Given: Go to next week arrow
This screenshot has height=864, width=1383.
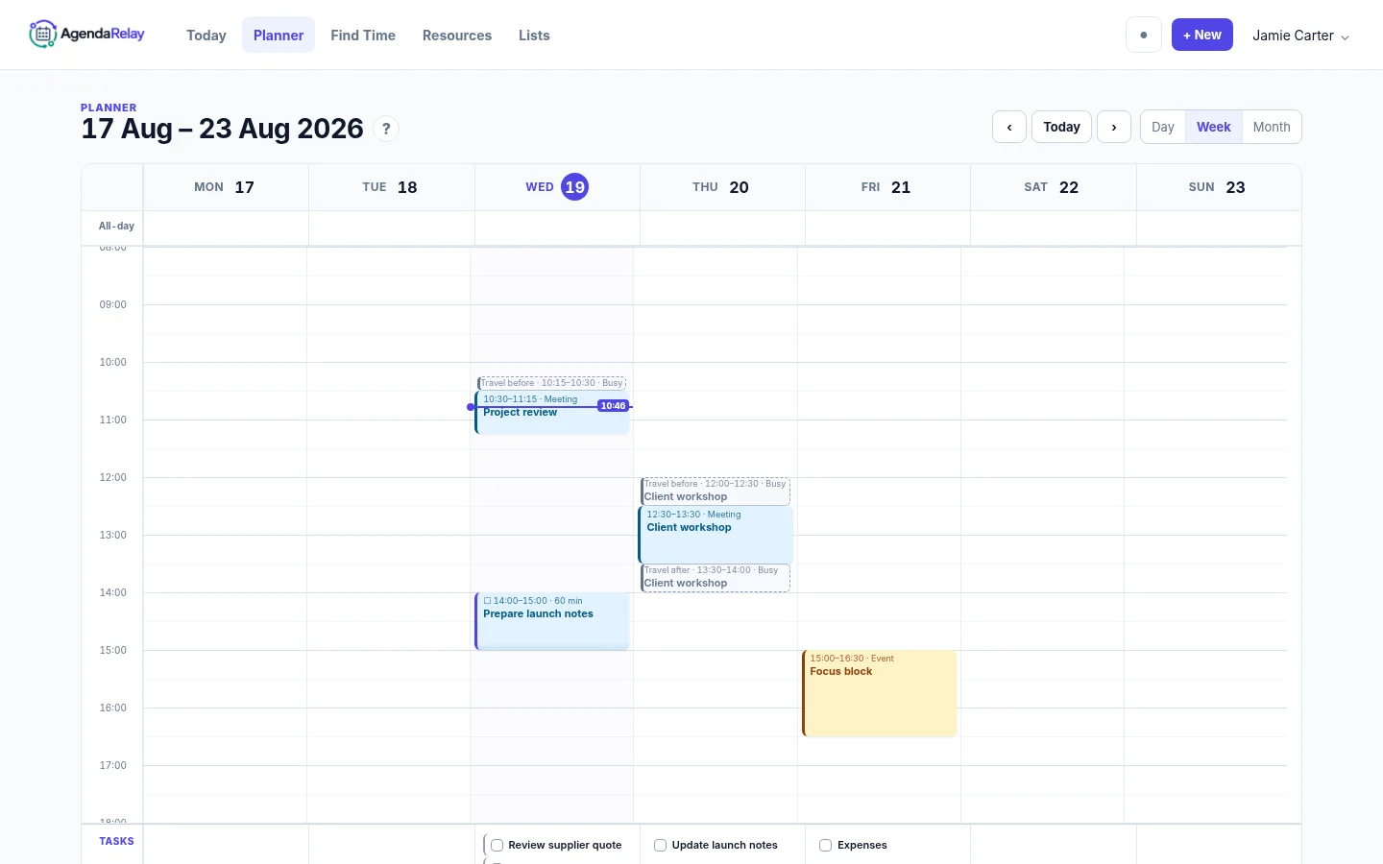Looking at the screenshot, I should tap(1114, 127).
